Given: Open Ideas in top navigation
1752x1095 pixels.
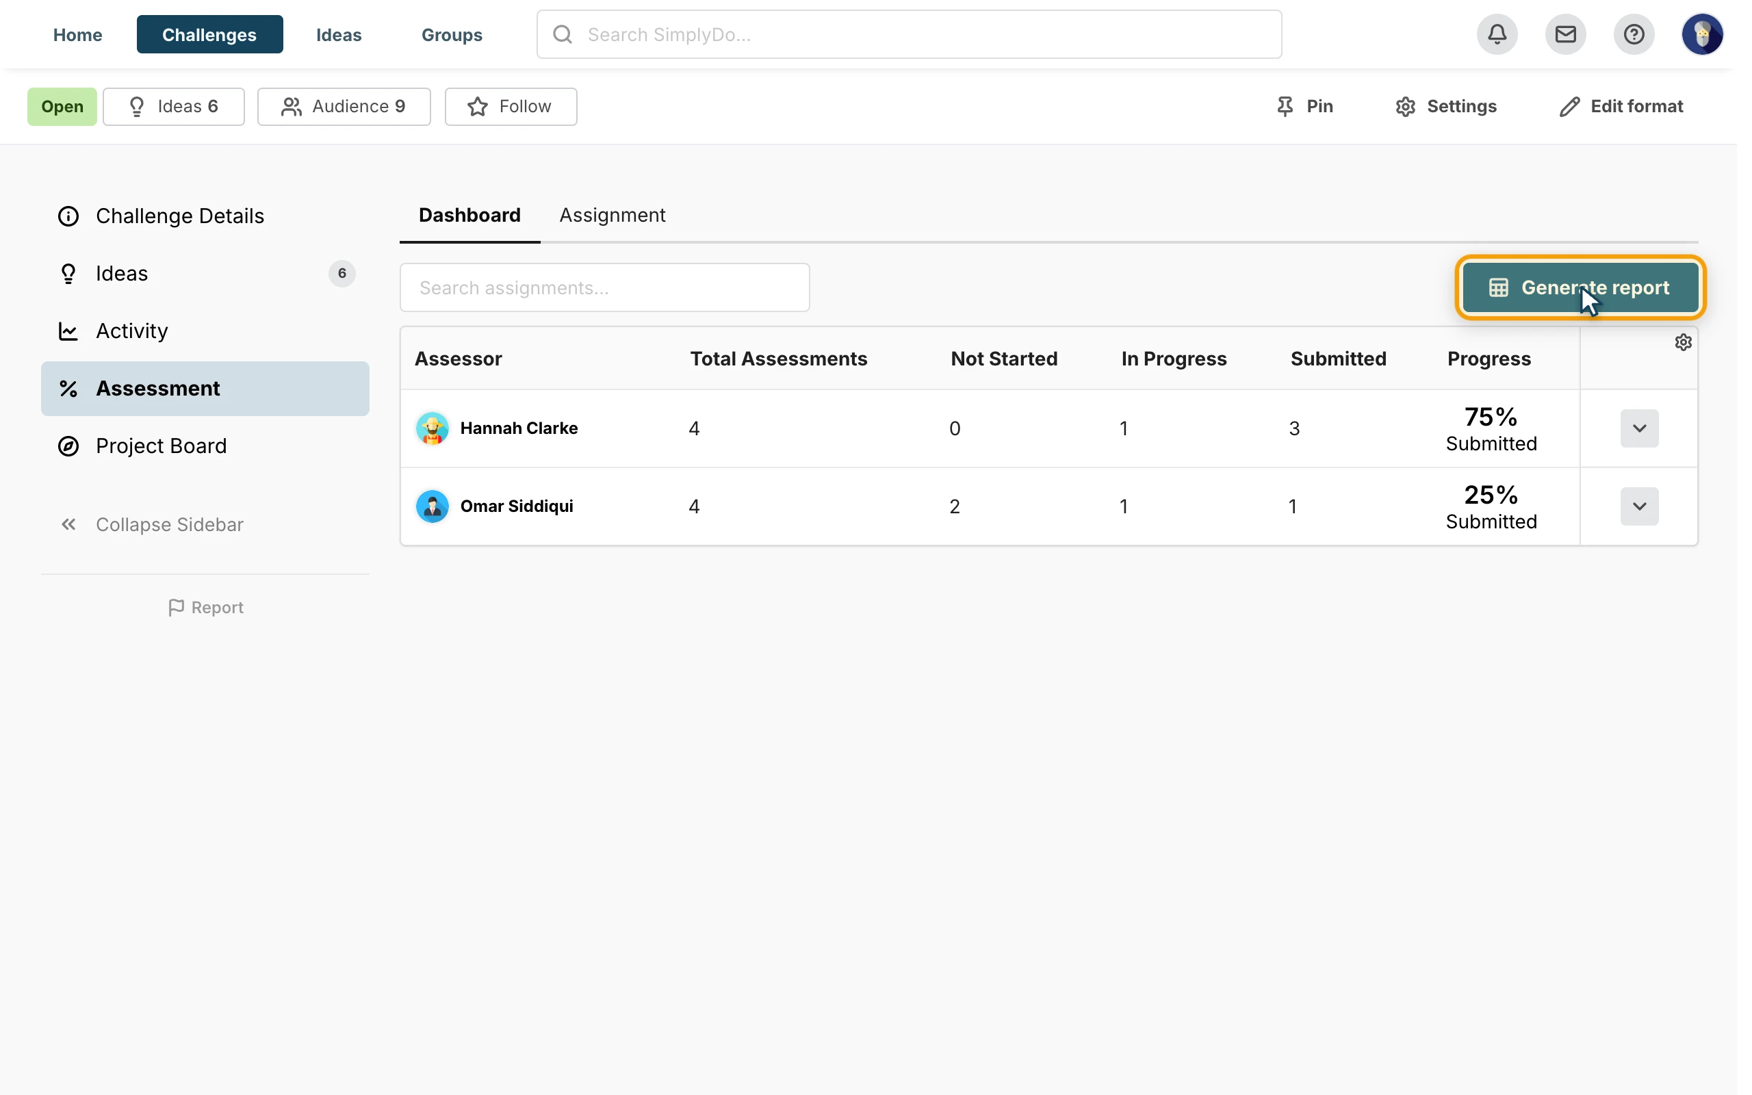Looking at the screenshot, I should [x=339, y=35].
